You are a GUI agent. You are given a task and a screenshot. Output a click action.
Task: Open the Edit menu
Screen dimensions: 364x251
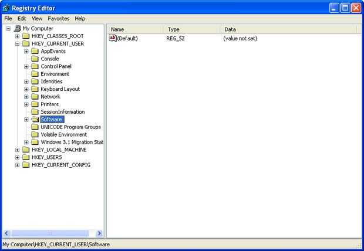click(22, 19)
